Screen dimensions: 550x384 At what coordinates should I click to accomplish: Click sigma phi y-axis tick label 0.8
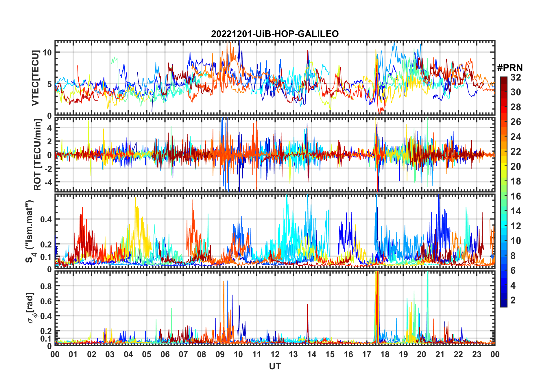46,286
